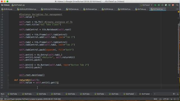
Task: Click the fill="both" argument in the pack call
Action: click(66, 50)
